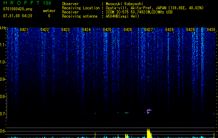Click the date stamp 07.01.08 04:20

(x=18, y=16)
